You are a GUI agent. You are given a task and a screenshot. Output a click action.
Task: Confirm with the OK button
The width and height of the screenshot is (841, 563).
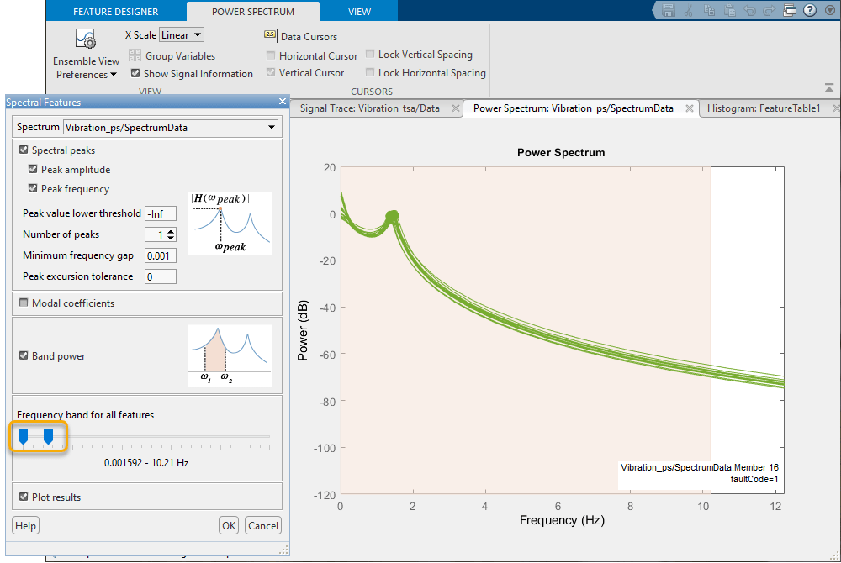coord(229,525)
